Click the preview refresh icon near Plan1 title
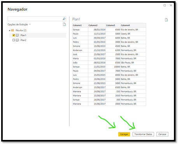This screenshot has height=145, width=179. pyautogui.click(x=166, y=20)
